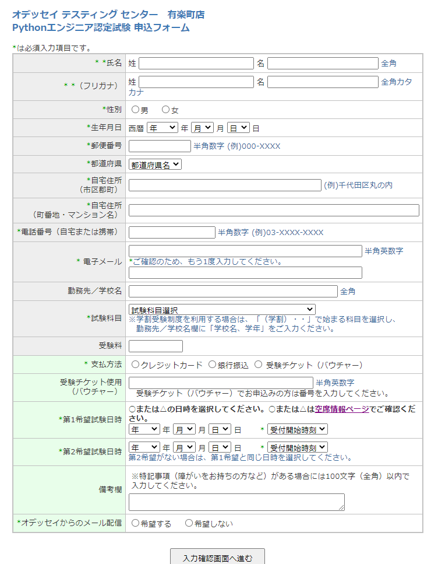Click the '半角数字 (例)000-XXXX' hint text

pyautogui.click(x=237, y=146)
